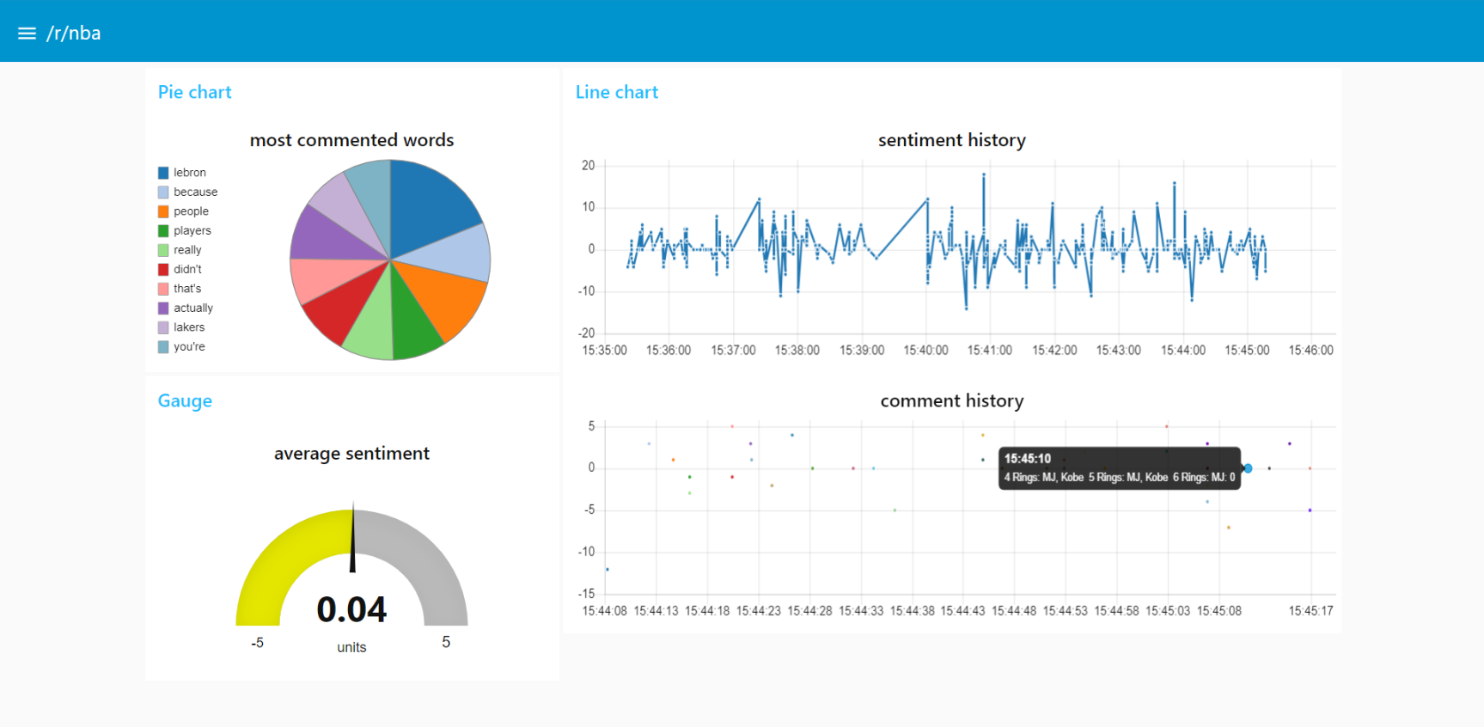
Task: Click the 'average sentiment' gauge title
Action: pos(351,454)
